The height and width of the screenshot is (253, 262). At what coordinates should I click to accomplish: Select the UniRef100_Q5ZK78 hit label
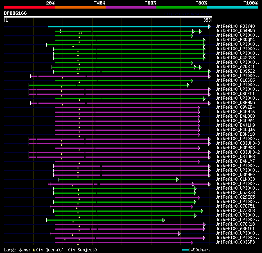(235, 193)
